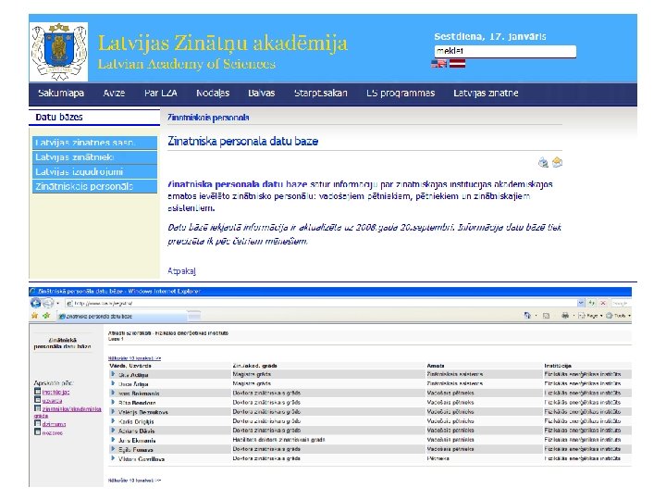Click the red Stop loading button

603,303
